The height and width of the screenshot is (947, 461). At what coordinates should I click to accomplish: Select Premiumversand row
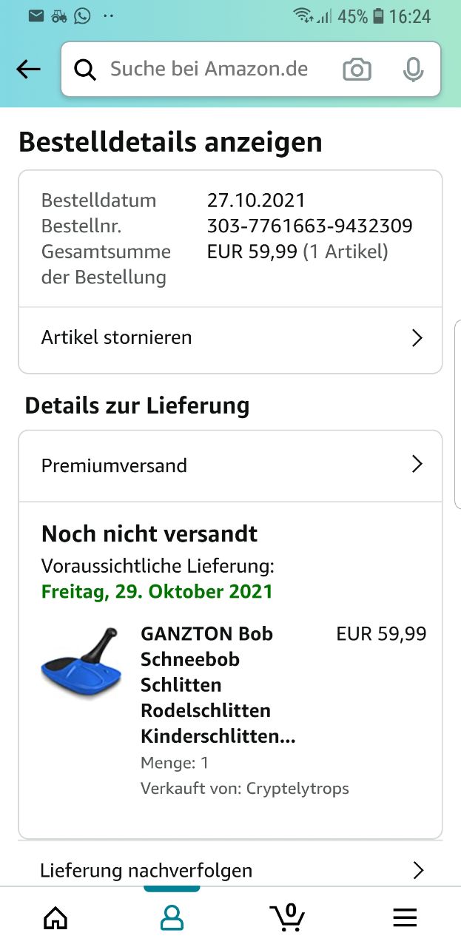[x=230, y=465]
